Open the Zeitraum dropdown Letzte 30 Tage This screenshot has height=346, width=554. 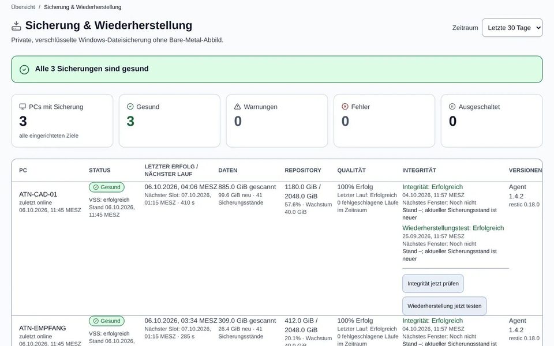pos(512,28)
